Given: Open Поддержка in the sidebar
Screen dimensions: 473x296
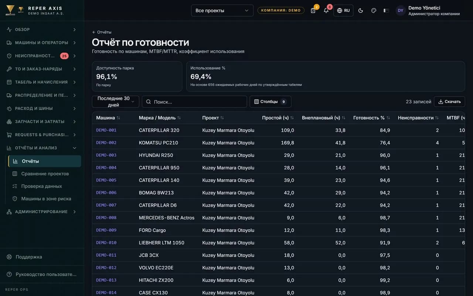Looking at the screenshot, I should (x=42, y=257).
